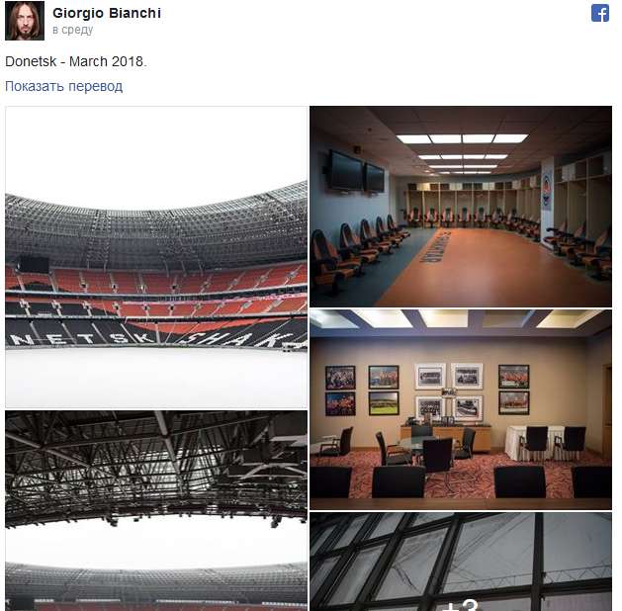Open the red stadium stands photo
Screen dimensions: 622x611
(x=156, y=257)
